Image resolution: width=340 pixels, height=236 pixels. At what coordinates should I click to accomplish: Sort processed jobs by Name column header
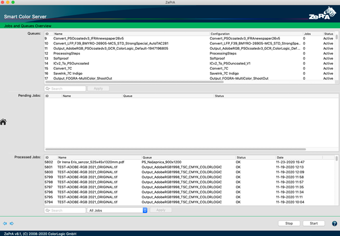(99, 158)
